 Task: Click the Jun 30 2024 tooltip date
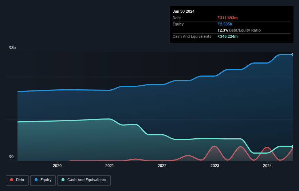tap(184, 11)
